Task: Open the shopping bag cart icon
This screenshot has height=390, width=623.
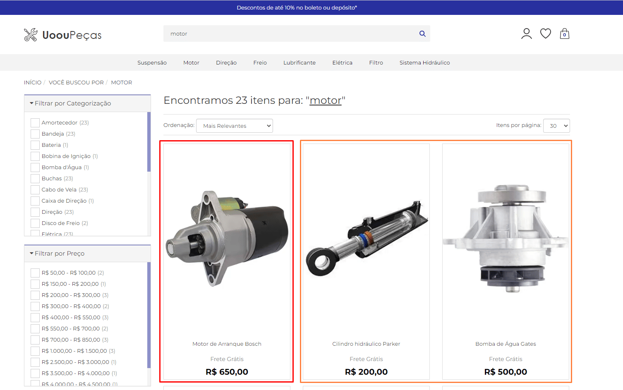Action: pos(564,34)
